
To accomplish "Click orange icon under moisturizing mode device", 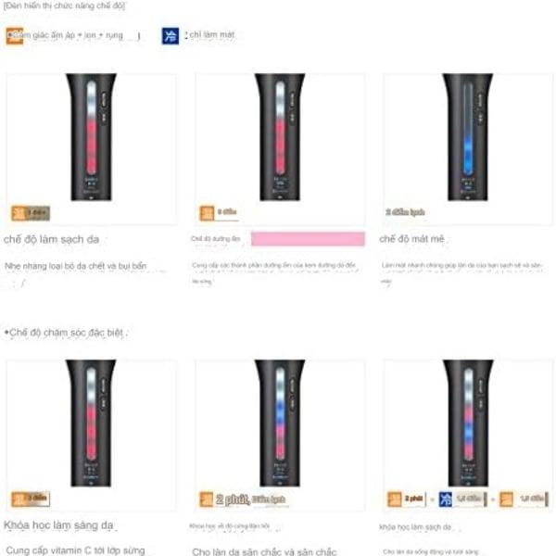I will 207,213.
